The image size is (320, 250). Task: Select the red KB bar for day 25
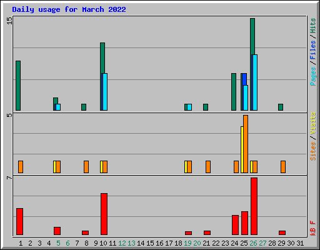244,223
